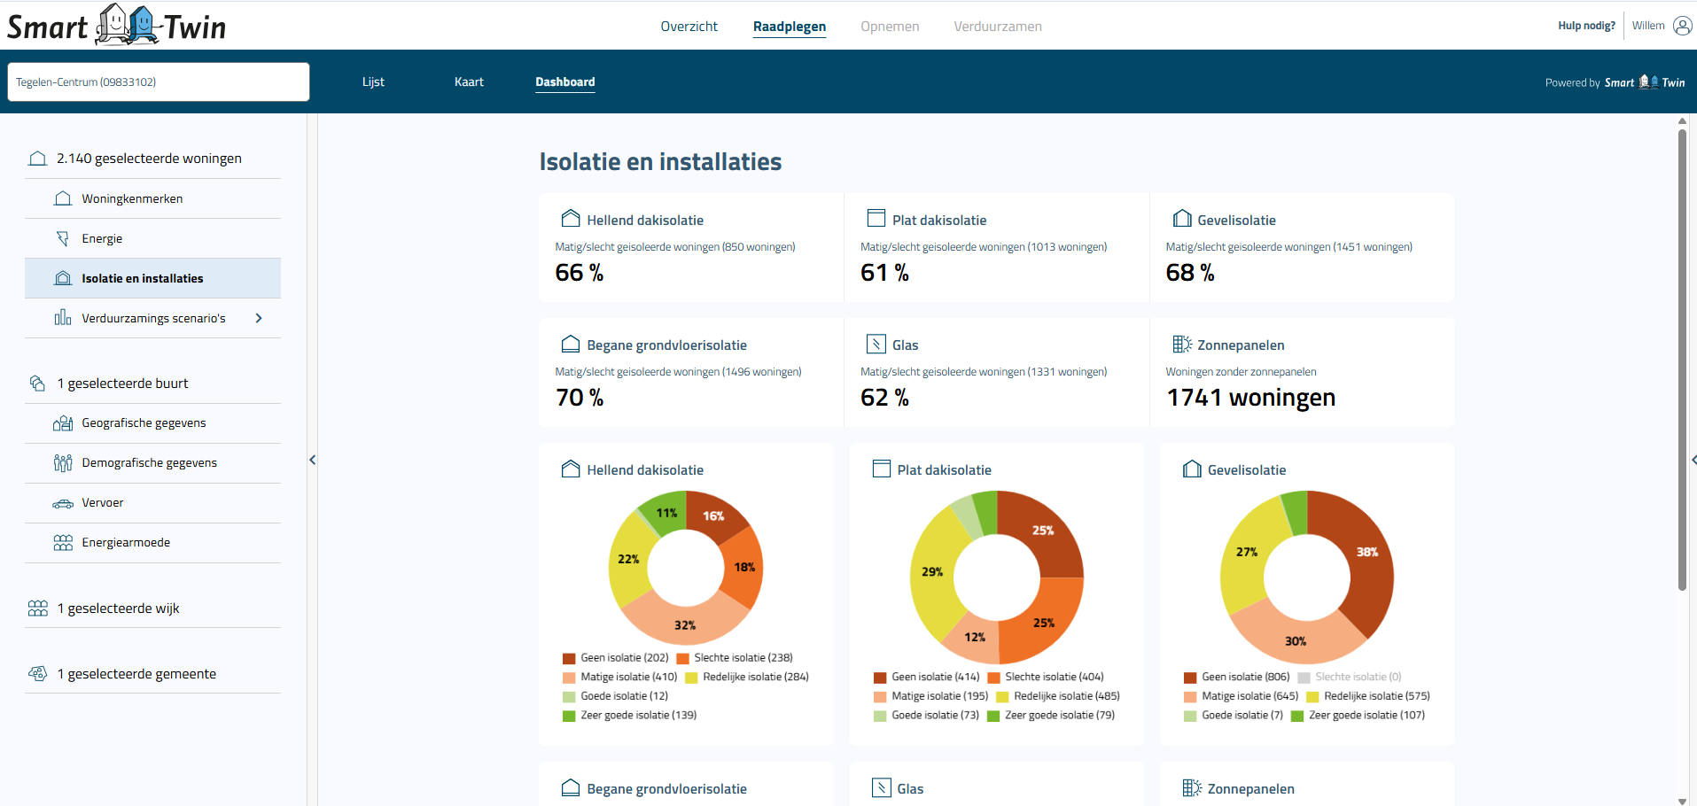Switch to the Kaart tab
This screenshot has height=806, width=1697.
tap(469, 82)
